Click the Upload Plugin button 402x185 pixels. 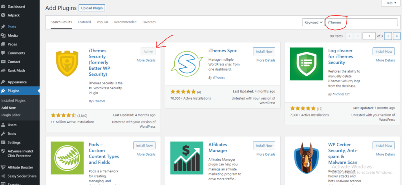pyautogui.click(x=92, y=8)
